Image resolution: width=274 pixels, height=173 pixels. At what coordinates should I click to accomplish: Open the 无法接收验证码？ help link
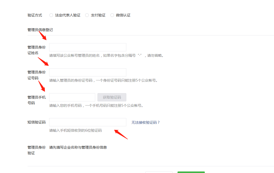tap(145, 122)
